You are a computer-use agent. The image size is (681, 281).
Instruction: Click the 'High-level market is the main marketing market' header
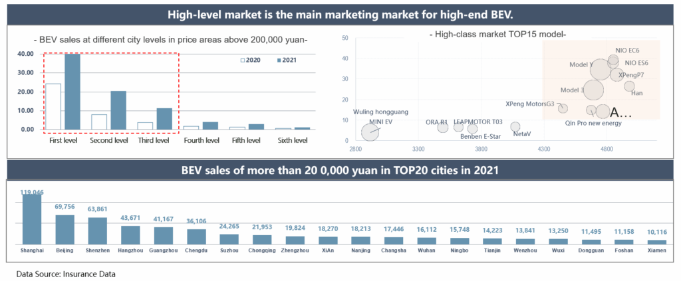(x=341, y=15)
